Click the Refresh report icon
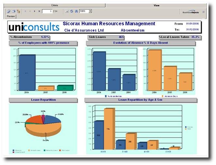 tap(71, 11)
